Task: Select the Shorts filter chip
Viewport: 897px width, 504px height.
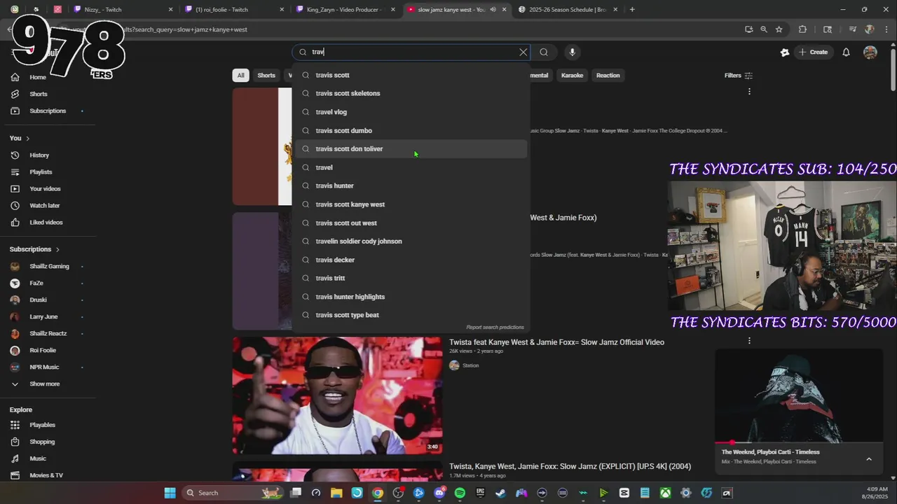Action: pyautogui.click(x=266, y=75)
